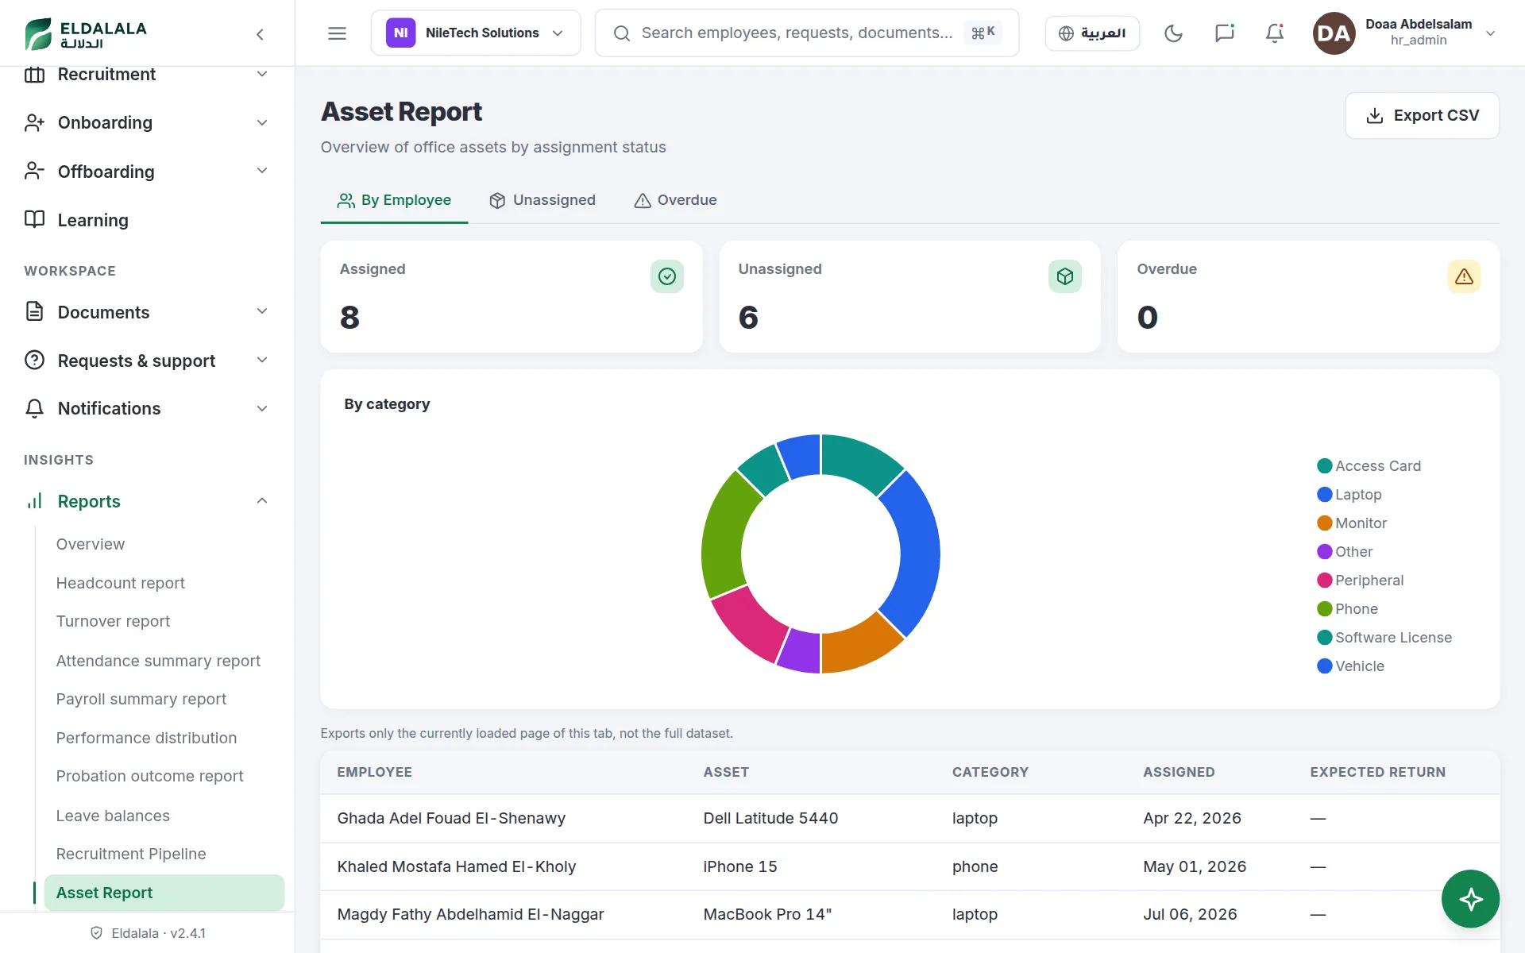The width and height of the screenshot is (1525, 953).
Task: Open the Turnover report
Action: [113, 621]
